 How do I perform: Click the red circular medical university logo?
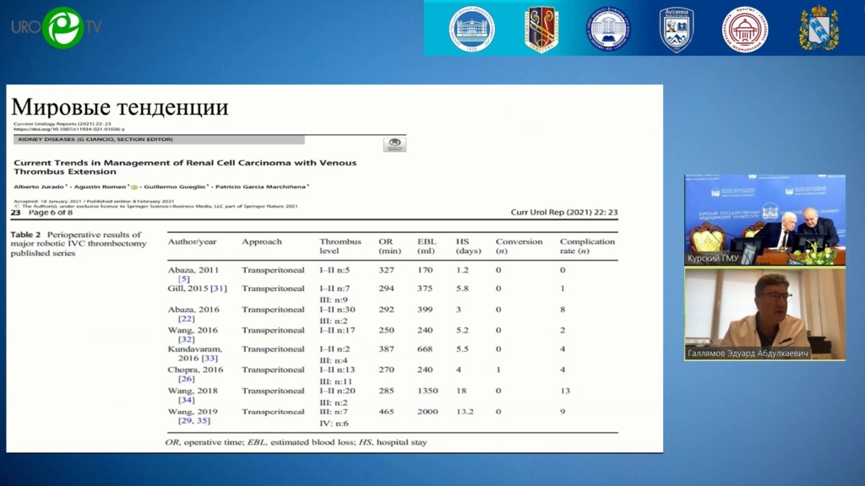click(744, 29)
